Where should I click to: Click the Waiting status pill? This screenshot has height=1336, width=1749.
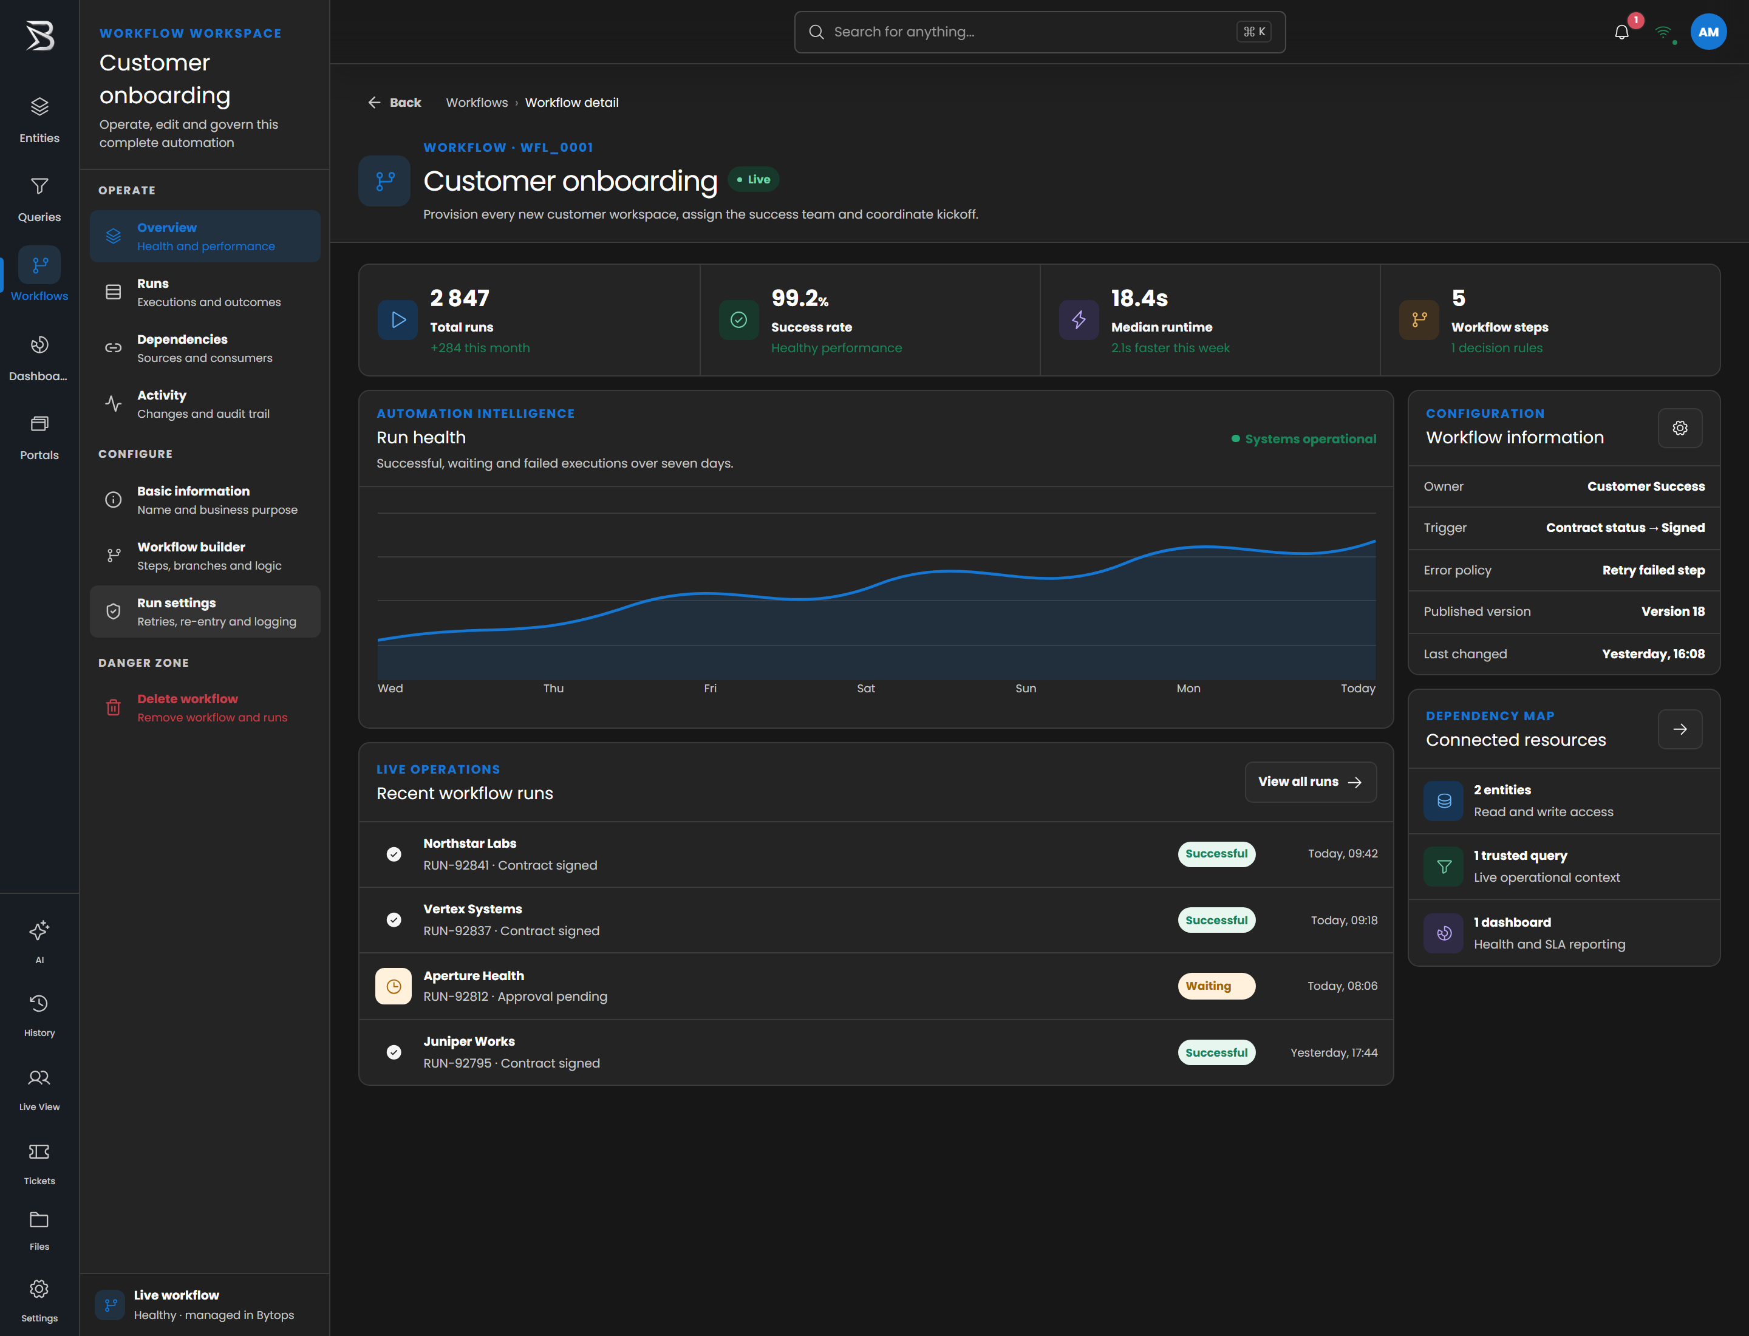point(1216,986)
